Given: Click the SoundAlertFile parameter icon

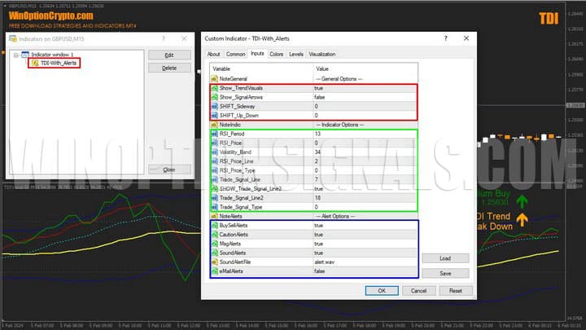Looking at the screenshot, I should pyautogui.click(x=214, y=261).
